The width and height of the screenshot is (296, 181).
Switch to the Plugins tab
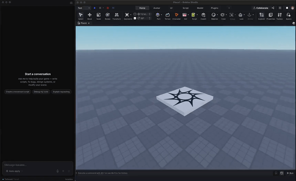(x=214, y=8)
